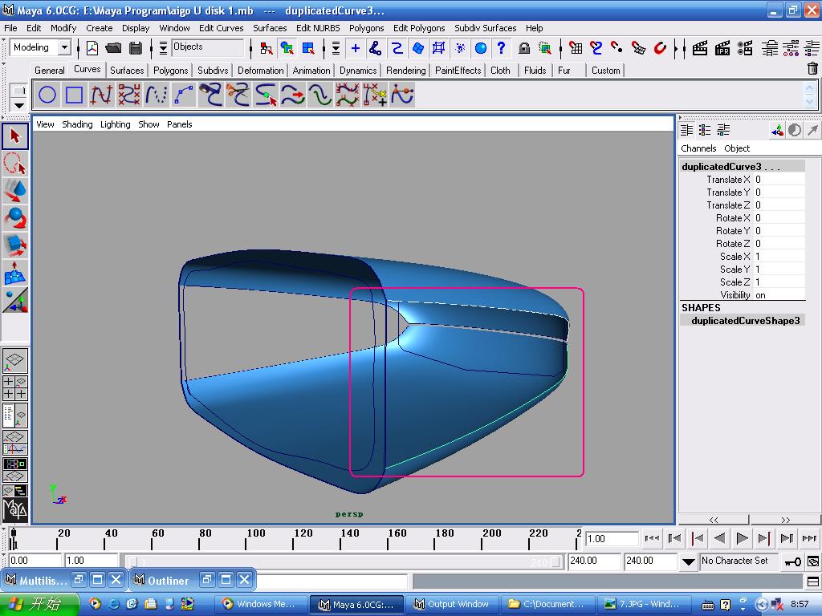The image size is (822, 616).
Task: Click the time slider current frame marker
Action: [x=14, y=538]
